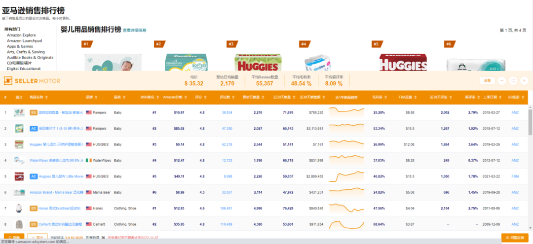Click sales trend chart for Pampers row 1
This screenshot has height=244, width=533.
click(x=346, y=112)
